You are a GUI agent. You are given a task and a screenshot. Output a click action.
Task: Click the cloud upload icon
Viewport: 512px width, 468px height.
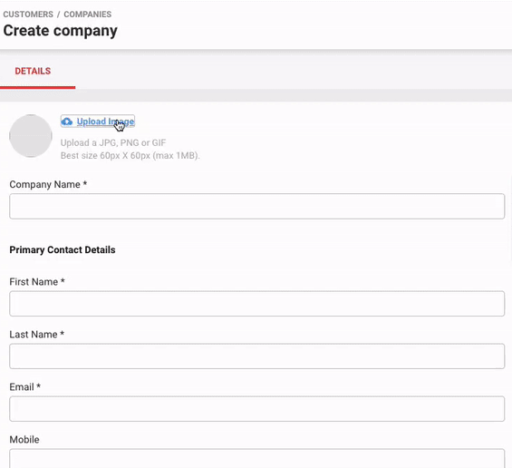point(67,122)
